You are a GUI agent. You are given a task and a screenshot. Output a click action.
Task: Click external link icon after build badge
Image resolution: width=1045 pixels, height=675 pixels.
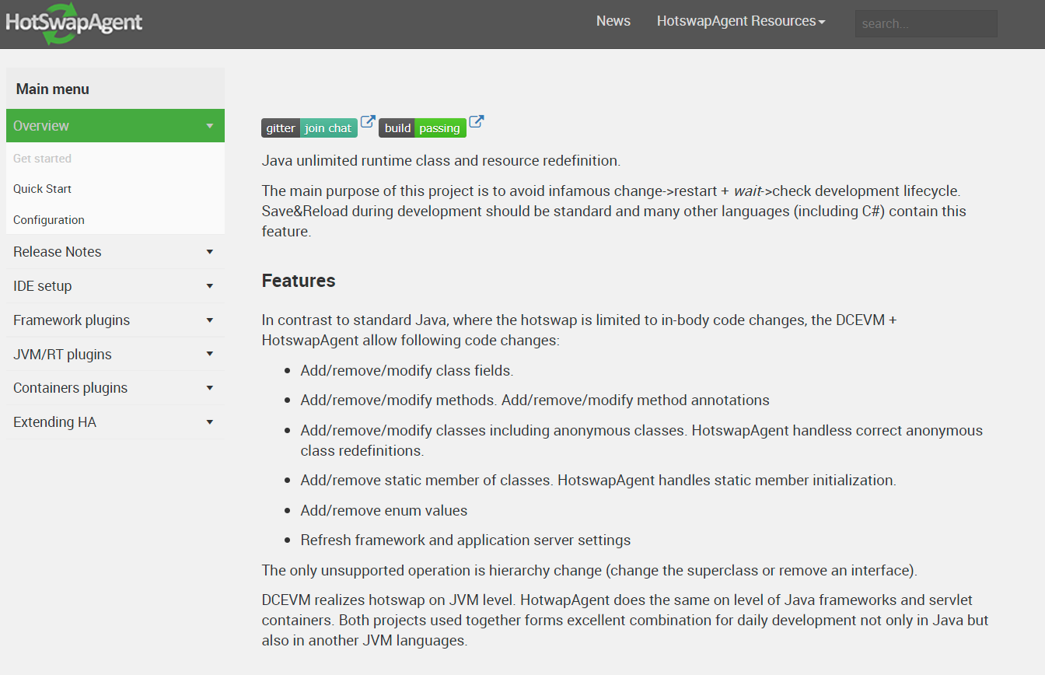pos(476,122)
